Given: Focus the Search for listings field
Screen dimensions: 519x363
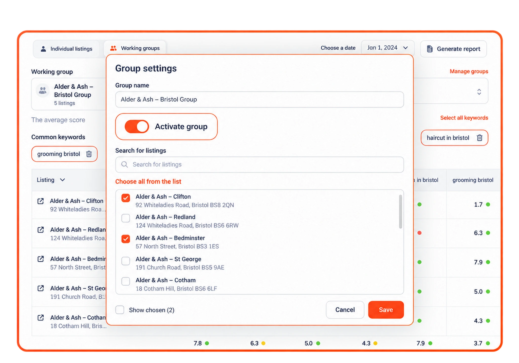Looking at the screenshot, I should pos(259,165).
